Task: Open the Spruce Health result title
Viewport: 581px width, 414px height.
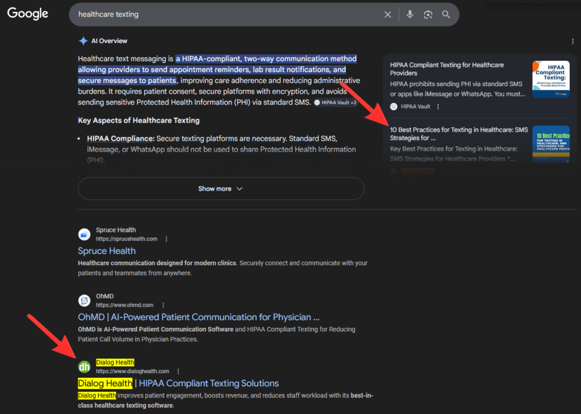Action: [107, 251]
